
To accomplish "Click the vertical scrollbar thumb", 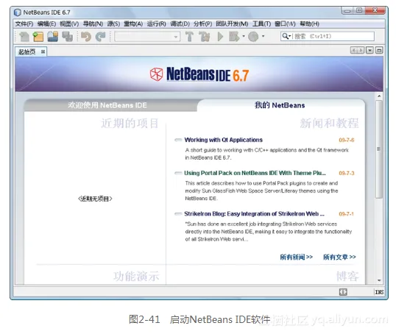I will [x=379, y=149].
